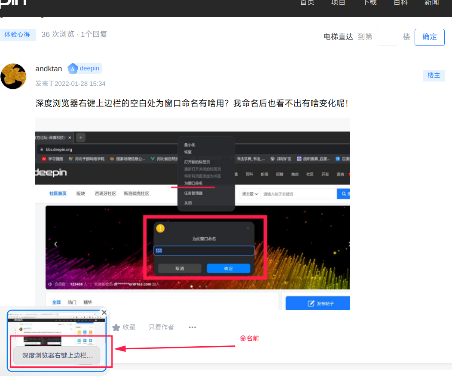Click the deepin badge label
This screenshot has width=452, height=378.
pos(90,68)
